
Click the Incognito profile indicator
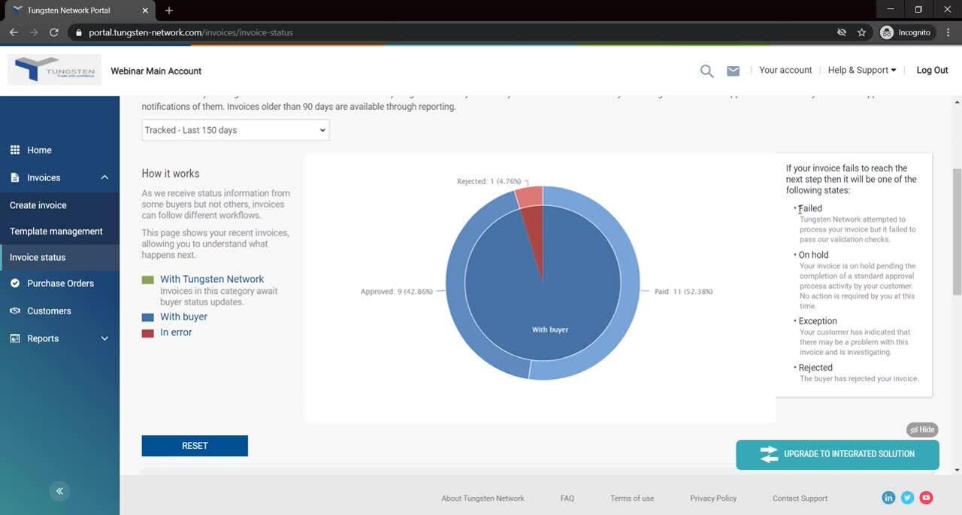point(906,32)
